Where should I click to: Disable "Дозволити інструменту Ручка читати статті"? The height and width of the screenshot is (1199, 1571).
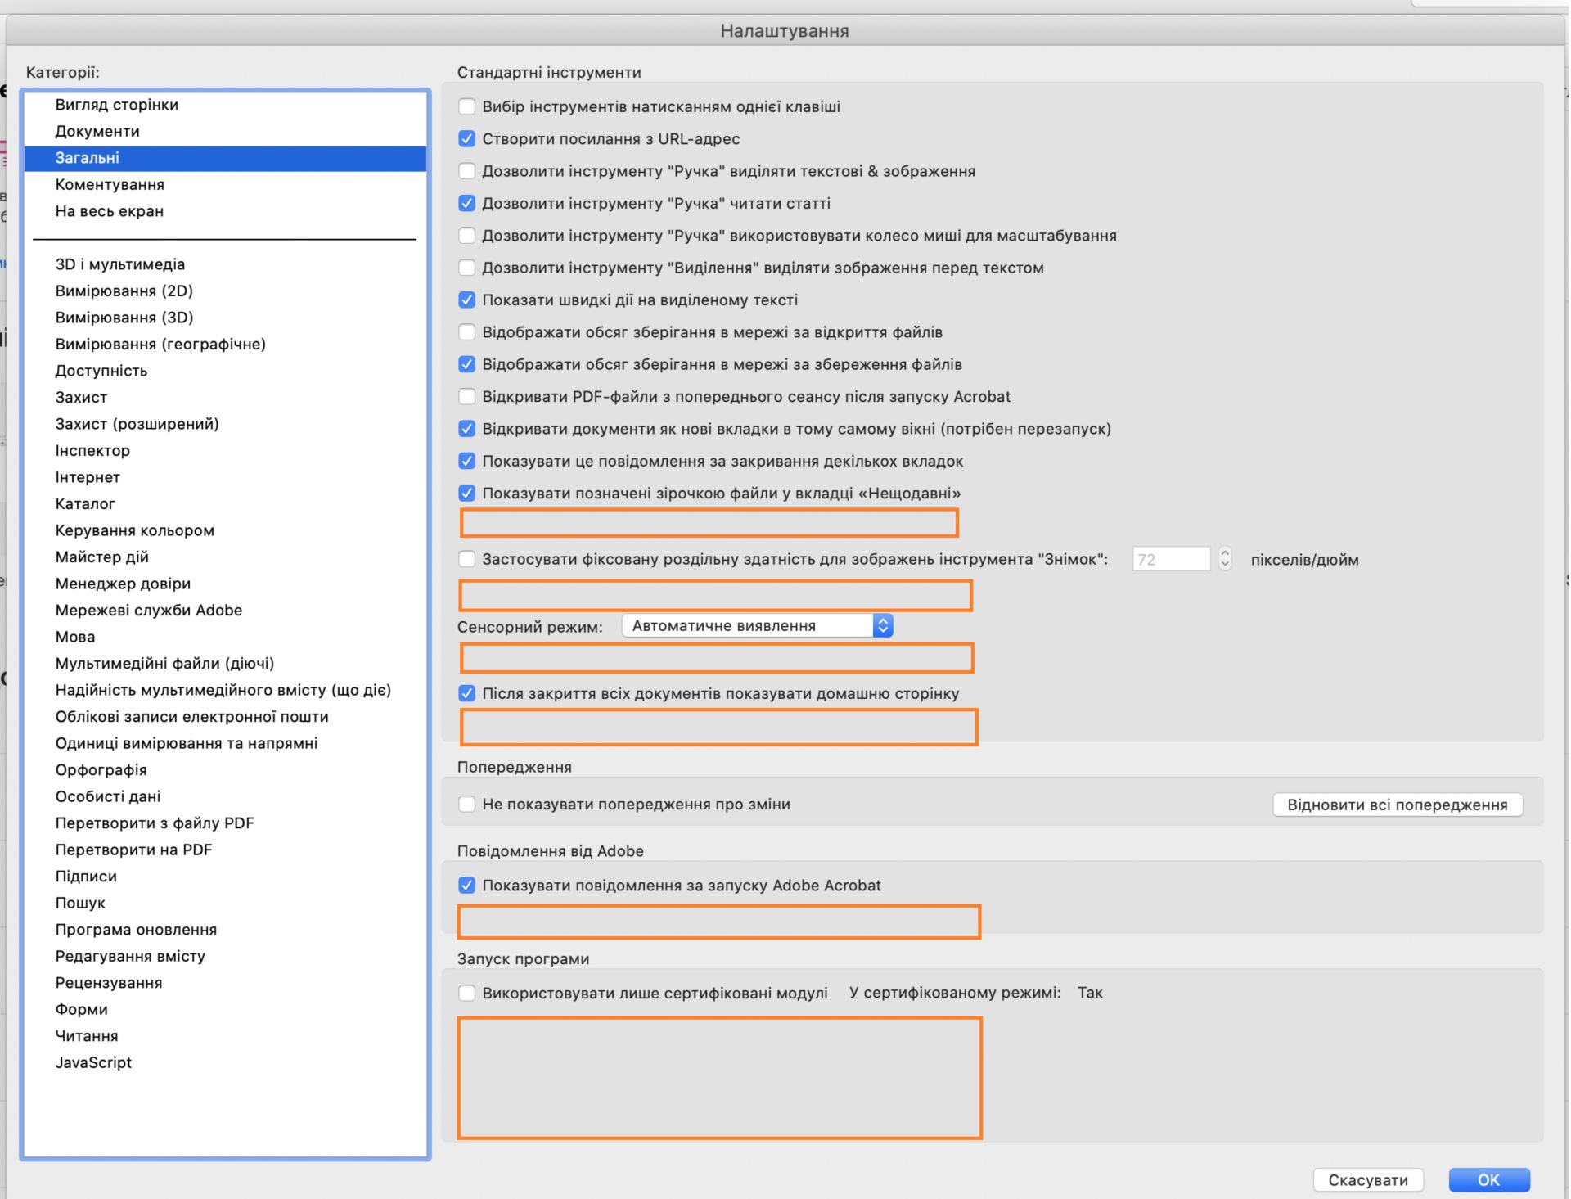(466, 203)
